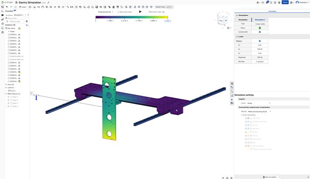The width and height of the screenshot is (310, 179).
Task: Click the Deformation scale input field
Action: click(x=163, y=12)
